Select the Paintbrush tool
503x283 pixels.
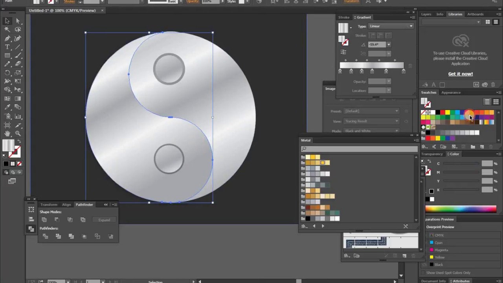pos(18,55)
